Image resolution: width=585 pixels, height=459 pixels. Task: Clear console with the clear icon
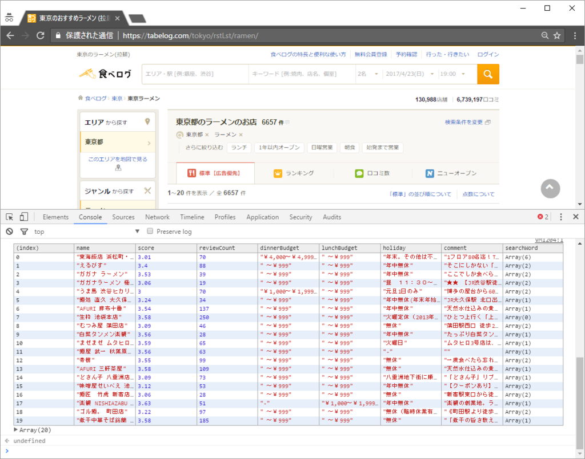(x=10, y=231)
